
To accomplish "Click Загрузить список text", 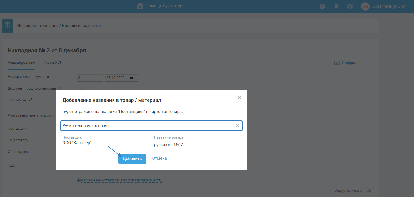I will click(x=349, y=191).
